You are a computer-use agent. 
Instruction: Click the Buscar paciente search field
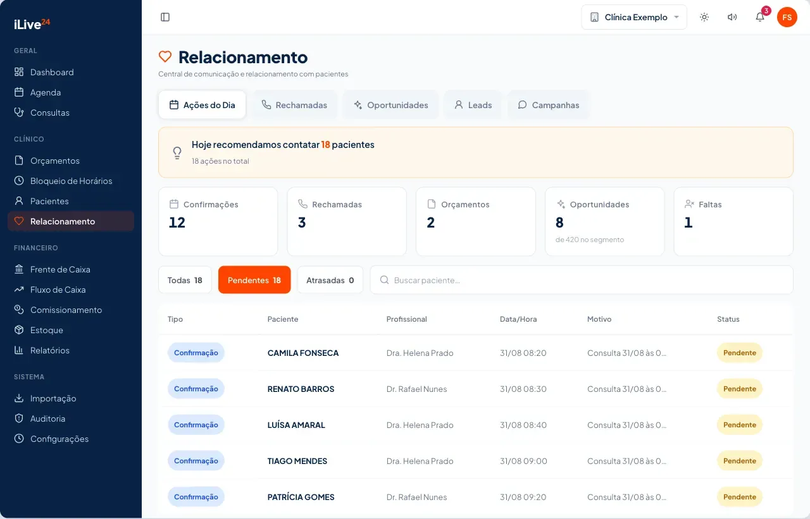[x=582, y=280]
